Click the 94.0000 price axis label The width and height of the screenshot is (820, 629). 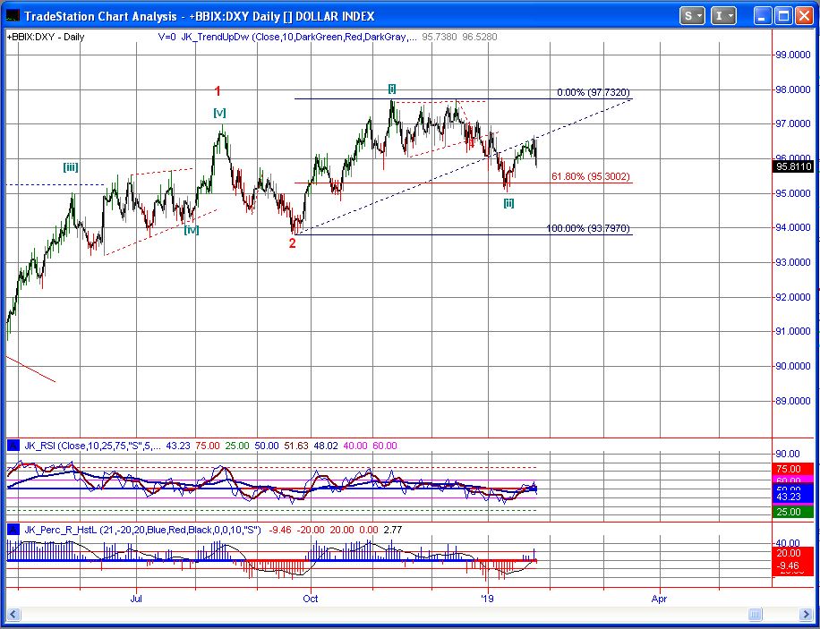point(793,227)
